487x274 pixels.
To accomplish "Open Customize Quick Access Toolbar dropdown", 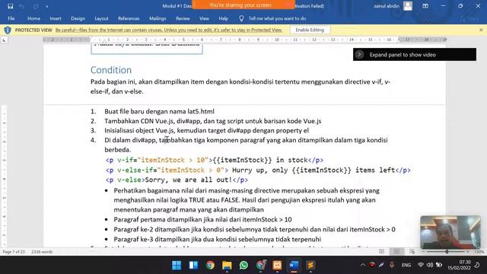I will [x=47, y=7].
